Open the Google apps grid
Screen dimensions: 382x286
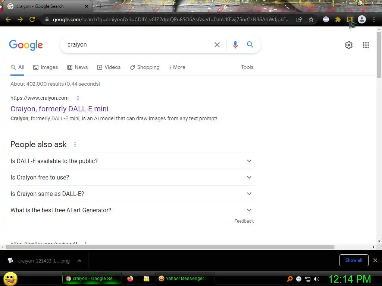tap(366, 45)
